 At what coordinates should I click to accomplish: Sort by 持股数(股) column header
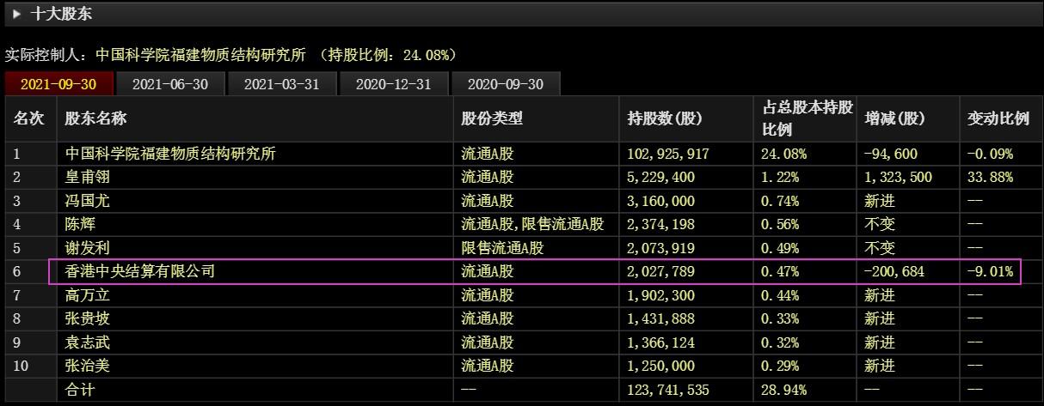[x=665, y=119]
